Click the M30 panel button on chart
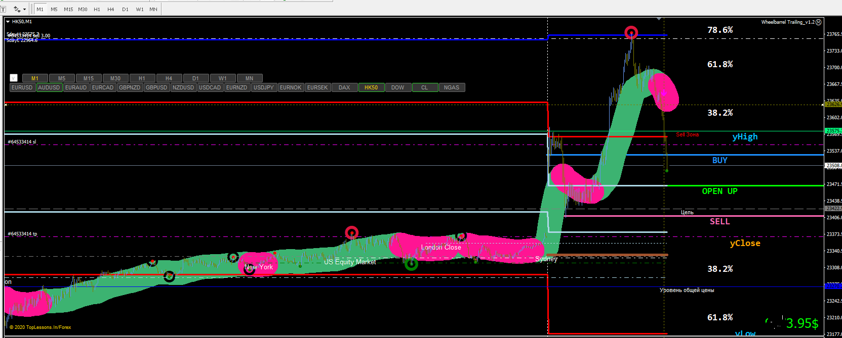This screenshot has height=338, width=842. [x=115, y=78]
